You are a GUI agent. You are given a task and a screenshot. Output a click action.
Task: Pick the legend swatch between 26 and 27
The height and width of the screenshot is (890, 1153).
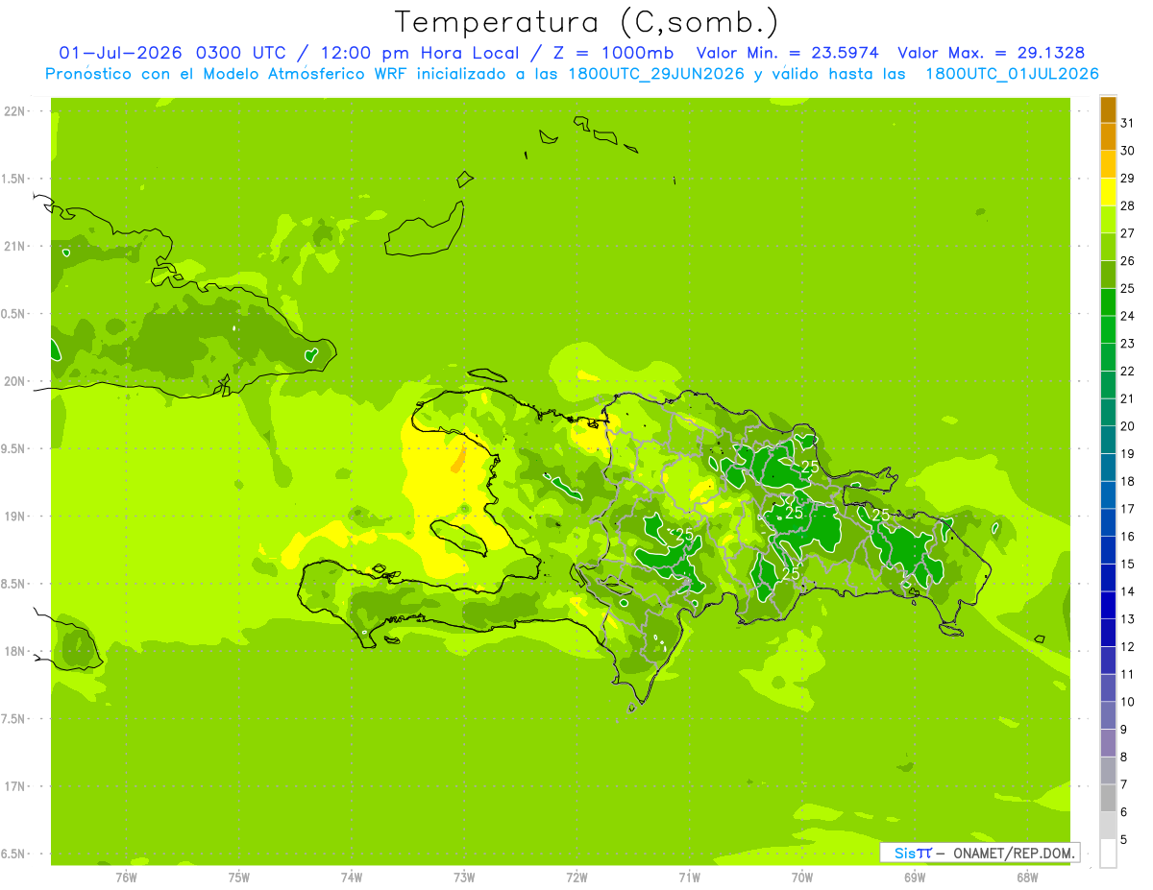[x=1108, y=247]
